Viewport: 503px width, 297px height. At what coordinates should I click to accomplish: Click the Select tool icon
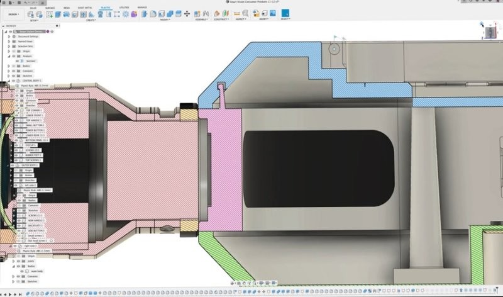tap(285, 13)
